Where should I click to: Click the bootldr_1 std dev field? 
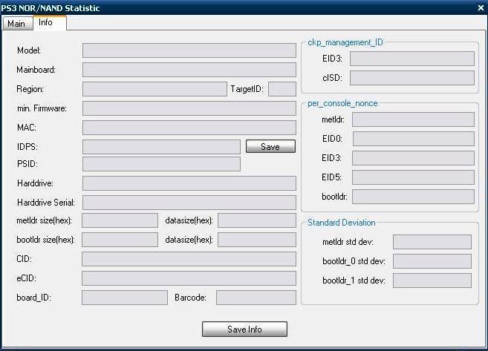tap(432, 281)
